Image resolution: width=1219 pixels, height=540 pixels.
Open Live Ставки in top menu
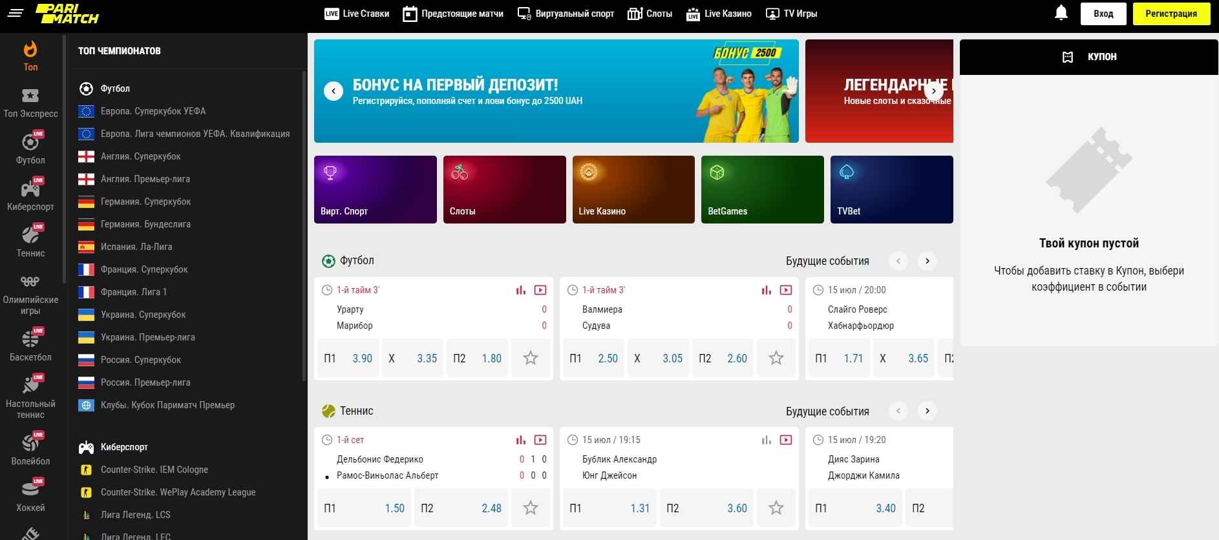coord(357,14)
